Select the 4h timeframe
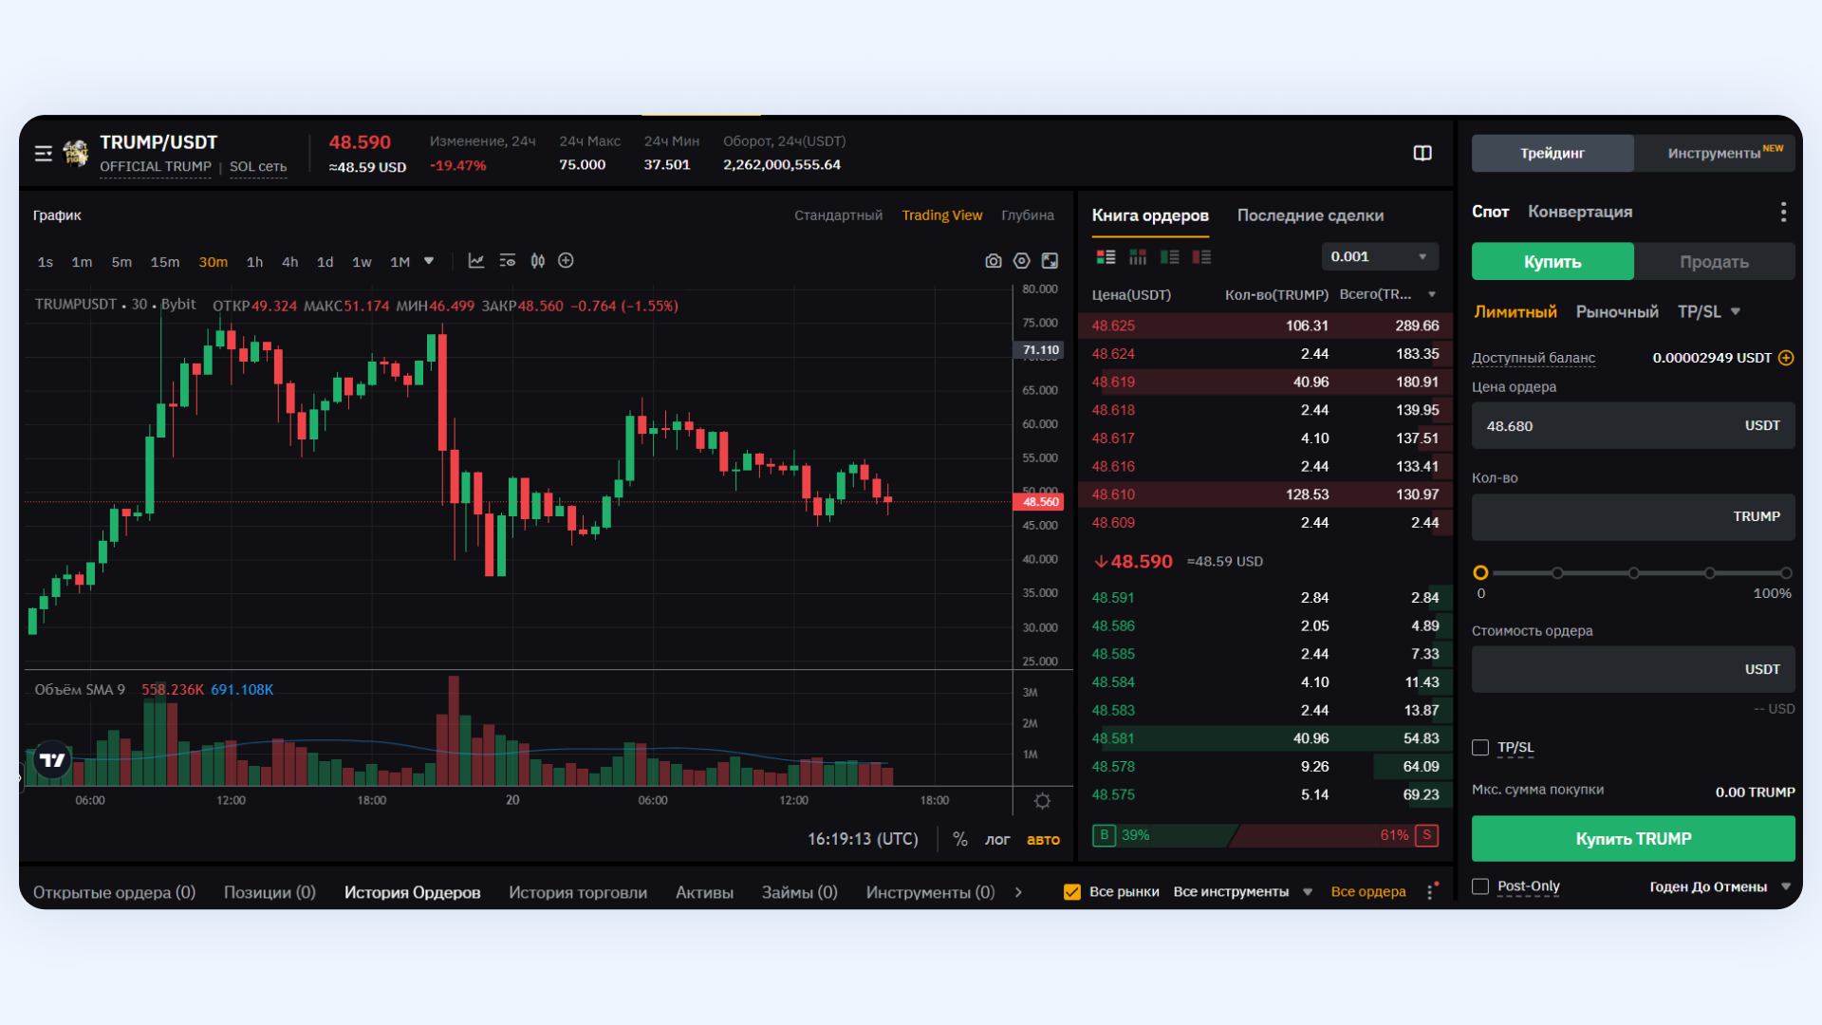 click(x=289, y=262)
